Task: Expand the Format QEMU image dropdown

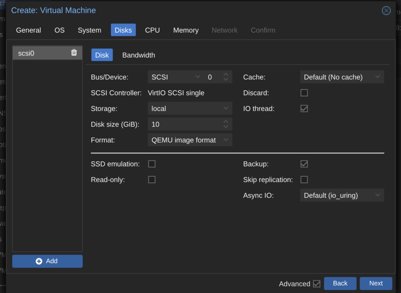Action: [190, 140]
